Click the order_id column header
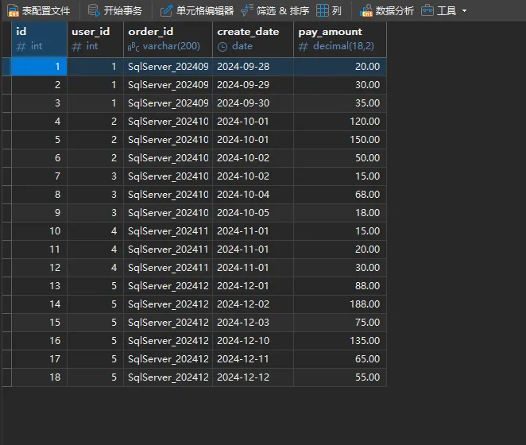The width and height of the screenshot is (526, 445). [168, 38]
